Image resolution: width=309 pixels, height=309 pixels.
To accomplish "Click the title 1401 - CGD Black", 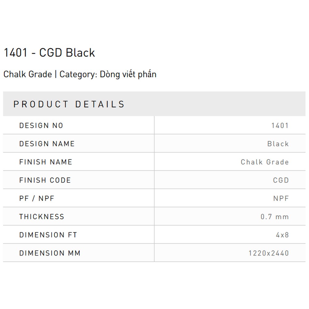I will coord(49,53).
